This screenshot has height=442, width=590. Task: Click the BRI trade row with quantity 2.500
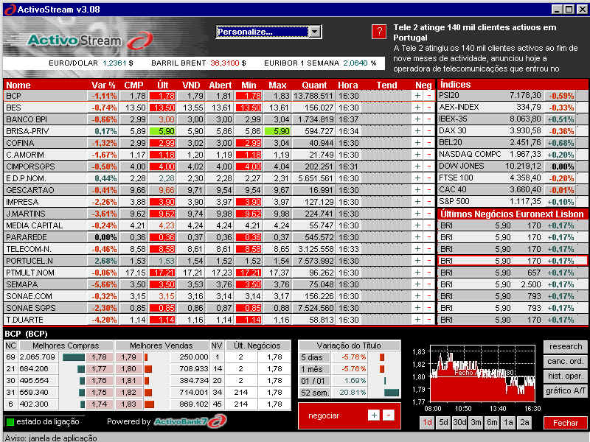(513, 284)
